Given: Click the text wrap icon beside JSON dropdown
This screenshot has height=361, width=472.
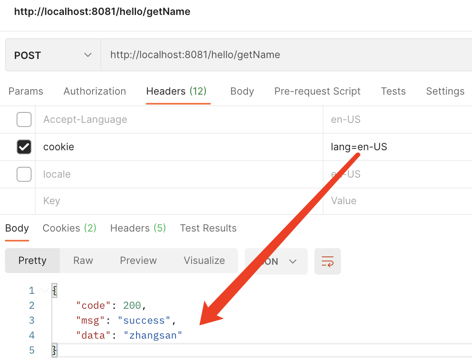Looking at the screenshot, I should click(x=327, y=261).
